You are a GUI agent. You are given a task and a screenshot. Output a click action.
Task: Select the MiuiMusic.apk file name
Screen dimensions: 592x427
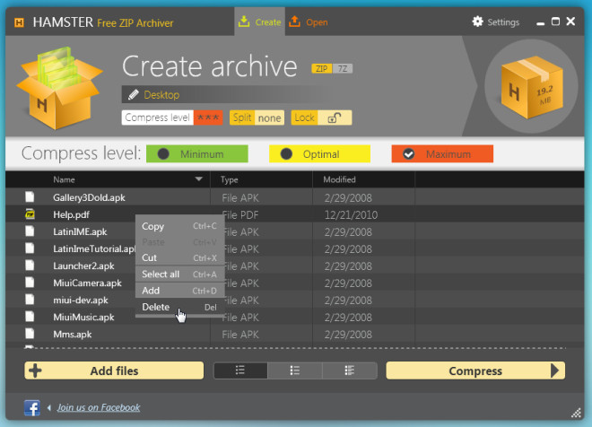(x=83, y=318)
